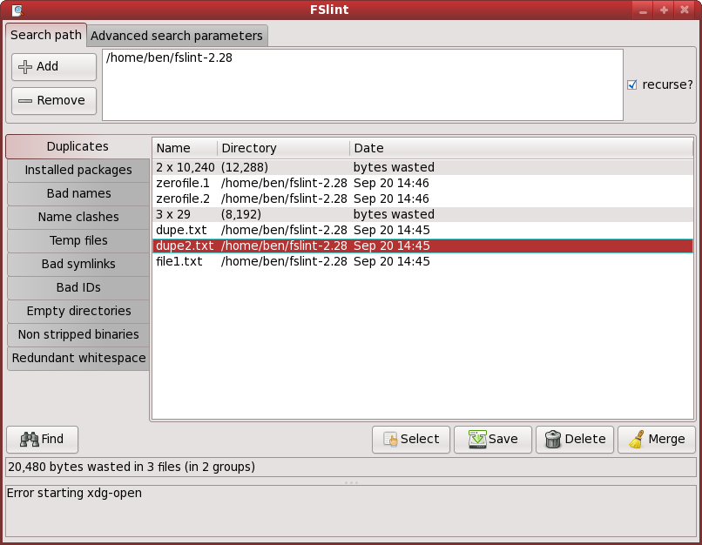Screen dimensions: 702x545
Task: Click the FSlint app icon in title bar
Action: click(17, 10)
